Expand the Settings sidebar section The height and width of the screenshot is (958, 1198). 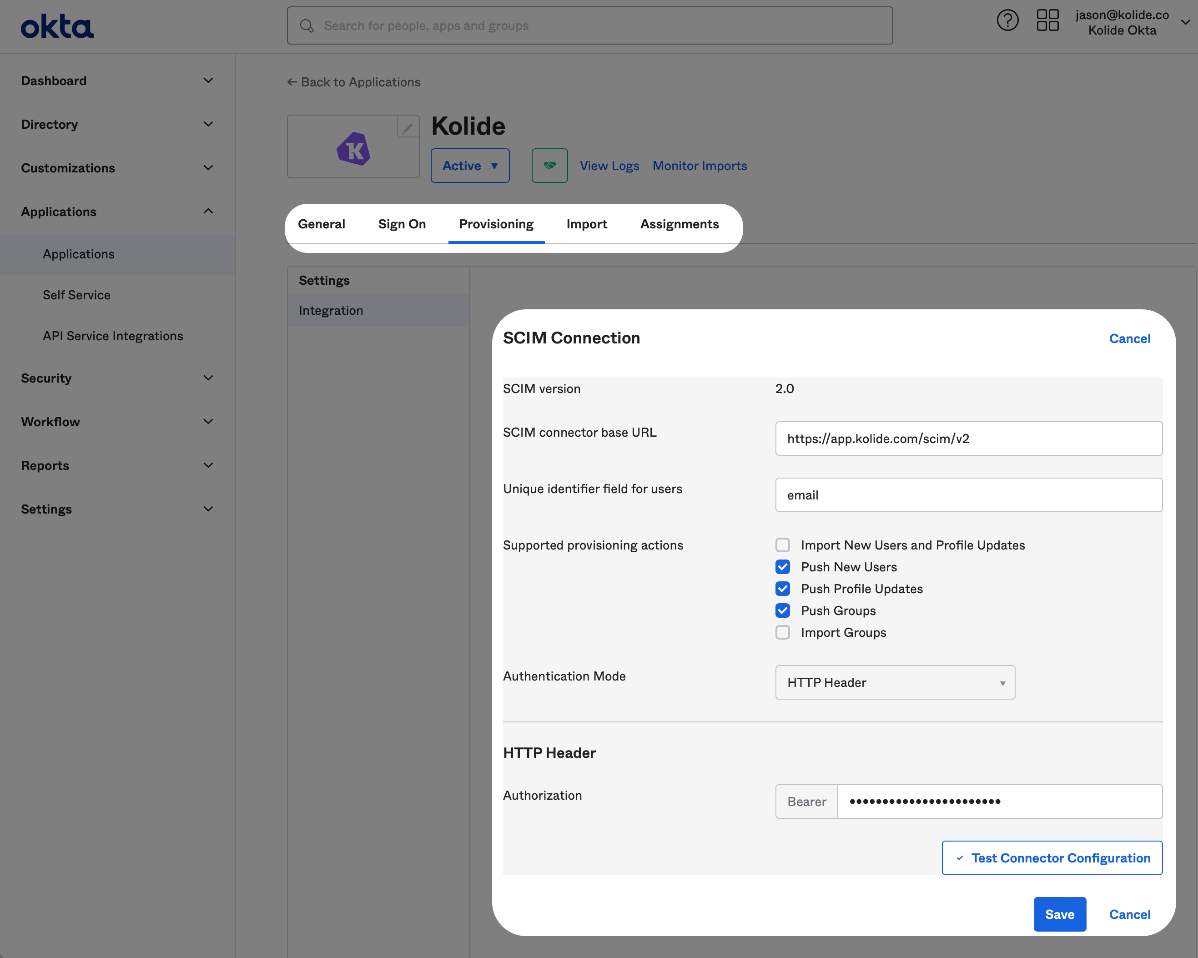point(117,509)
